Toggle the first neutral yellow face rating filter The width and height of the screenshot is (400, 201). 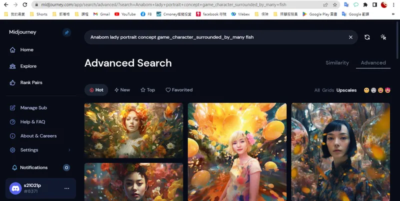point(366,90)
